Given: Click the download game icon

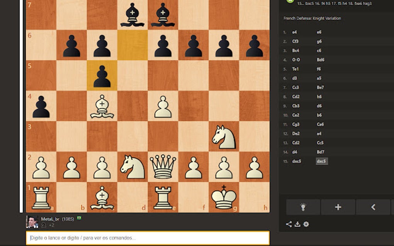Looking at the screenshot, I should point(297,224).
